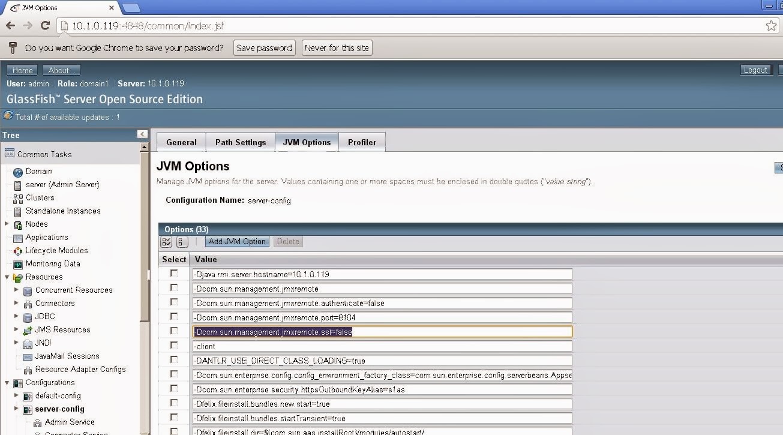Switch to the Profiler tab
The height and width of the screenshot is (435, 783).
362,142
